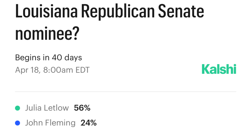Click the word "nominee?" in the heading
The width and height of the screenshot is (251, 131).
pyautogui.click(x=47, y=34)
